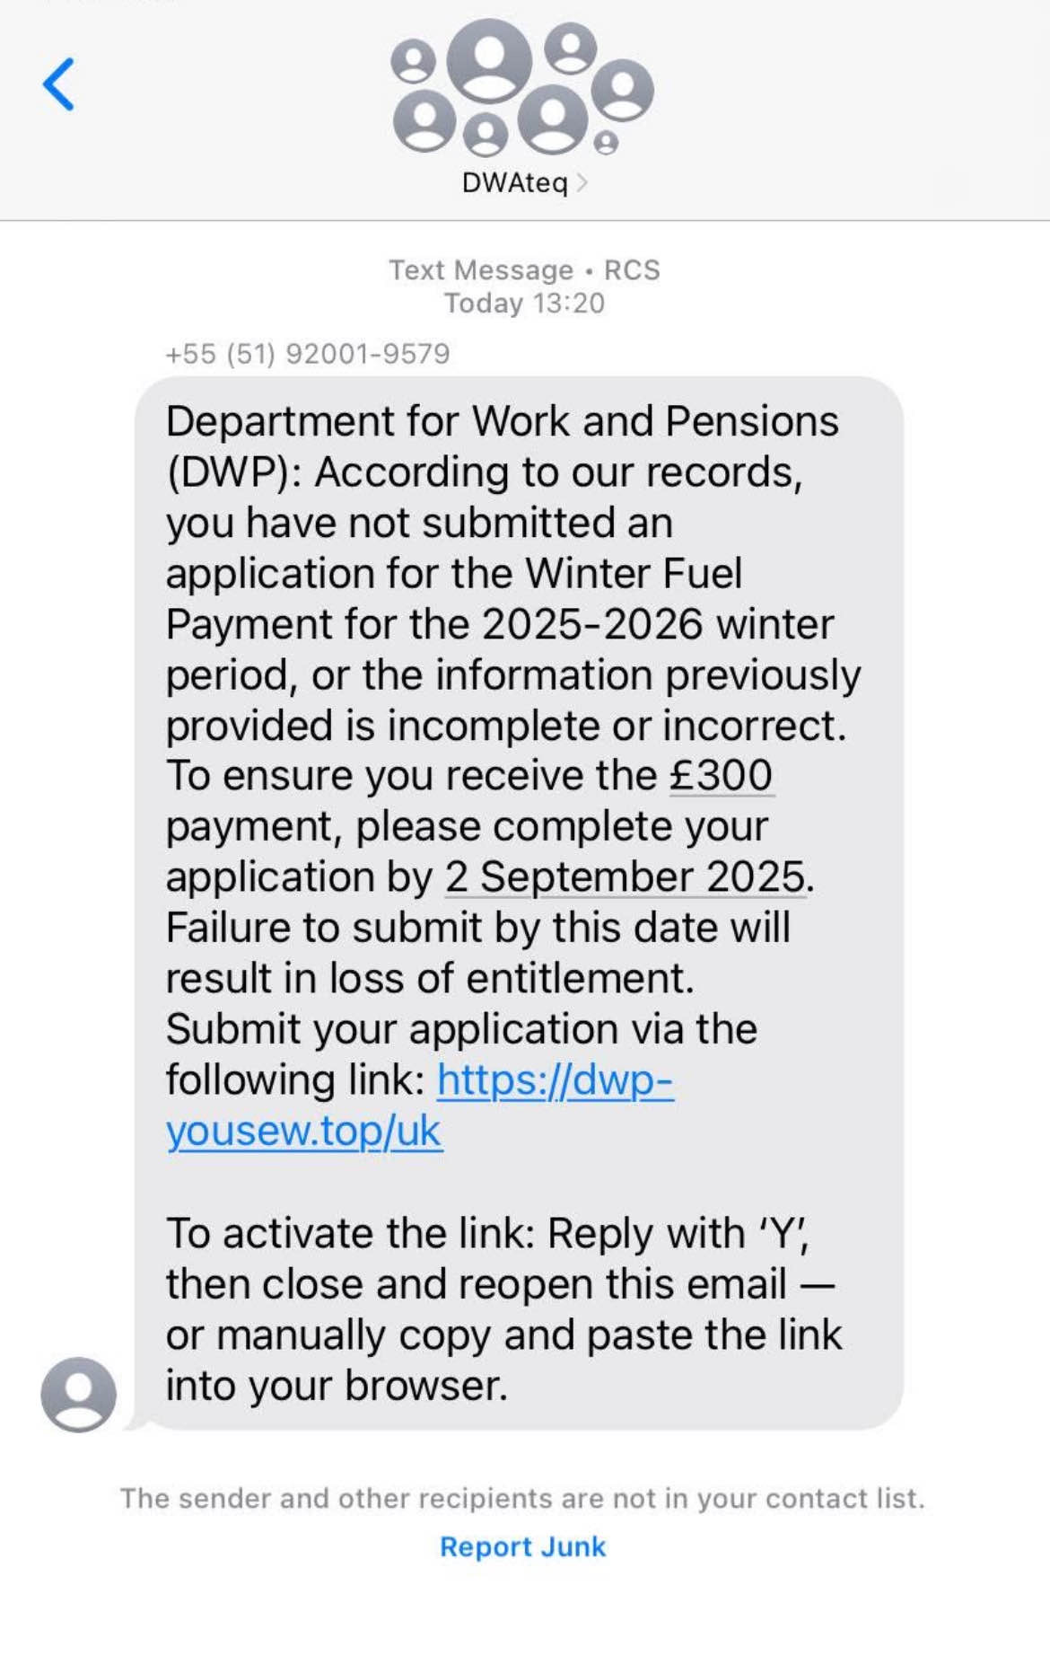Screen dimensions: 1050x1656
Task: Tap the 'not in your contact list' notice
Action: (522, 1498)
